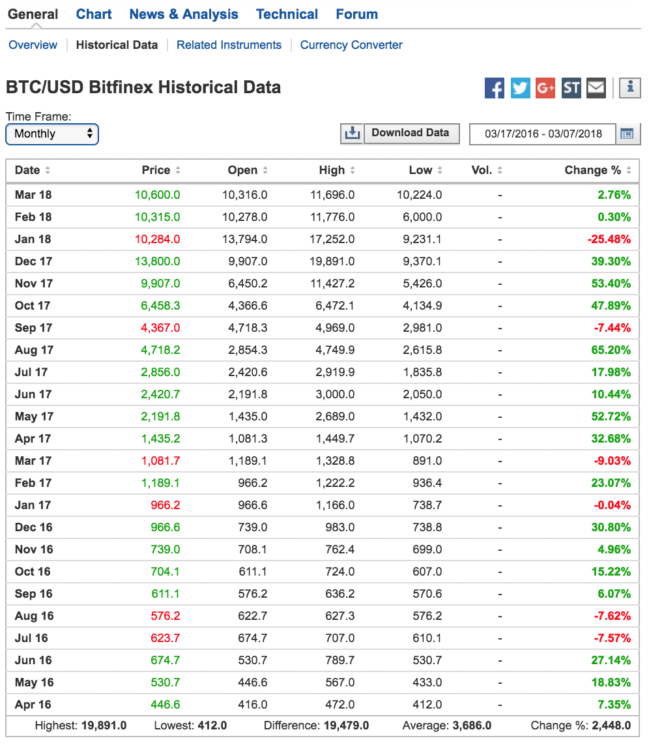
Task: Share page by email icon
Action: pos(596,88)
